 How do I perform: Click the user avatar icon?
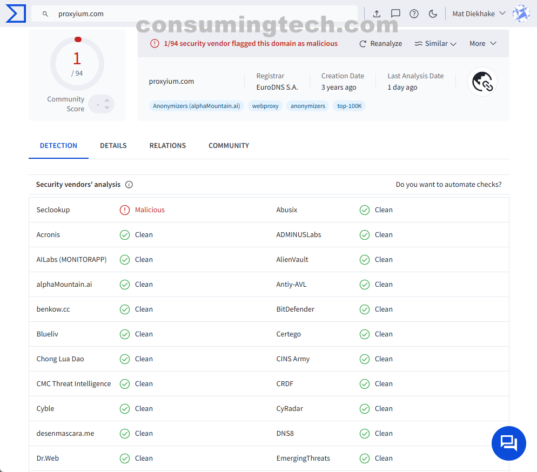click(521, 14)
